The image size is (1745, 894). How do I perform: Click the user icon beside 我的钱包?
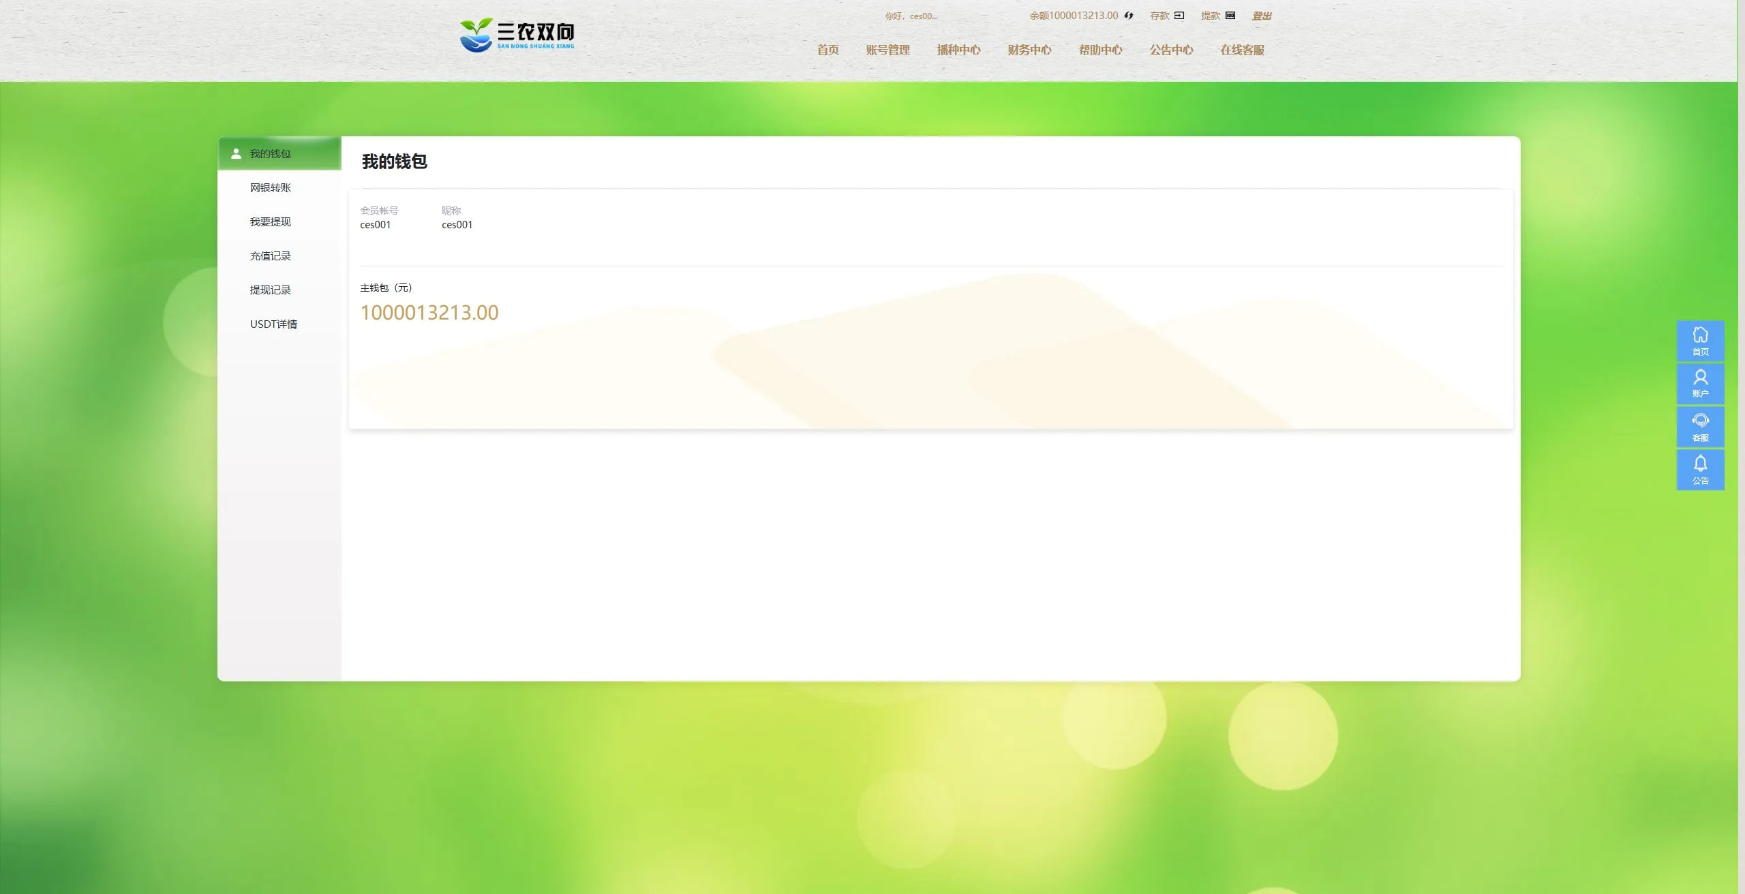(x=236, y=154)
